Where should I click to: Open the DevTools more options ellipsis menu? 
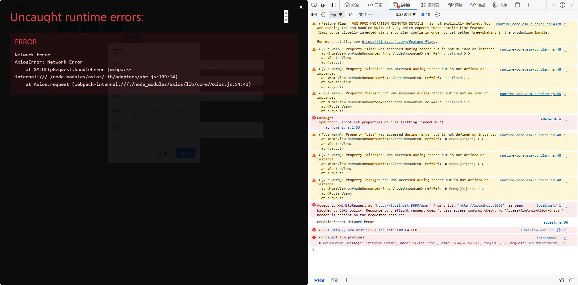(x=553, y=5)
